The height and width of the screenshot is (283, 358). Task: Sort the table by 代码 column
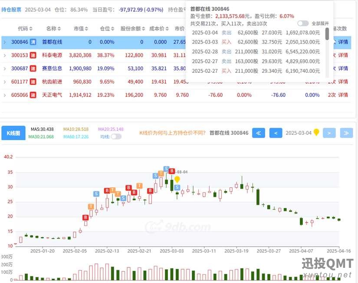coord(25,29)
